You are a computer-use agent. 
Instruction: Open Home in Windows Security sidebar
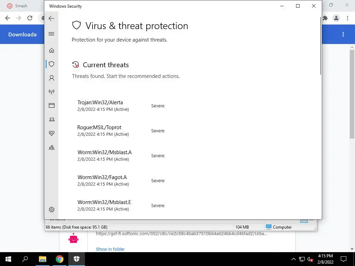pos(52,50)
